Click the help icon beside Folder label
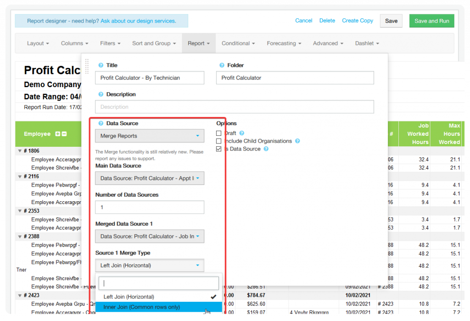The image size is (470, 321). (222, 66)
